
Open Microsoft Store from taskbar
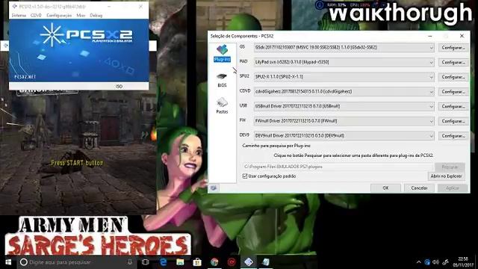coord(197,262)
